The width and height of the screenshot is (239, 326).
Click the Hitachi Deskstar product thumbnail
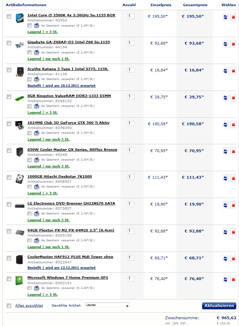[x=20, y=179]
